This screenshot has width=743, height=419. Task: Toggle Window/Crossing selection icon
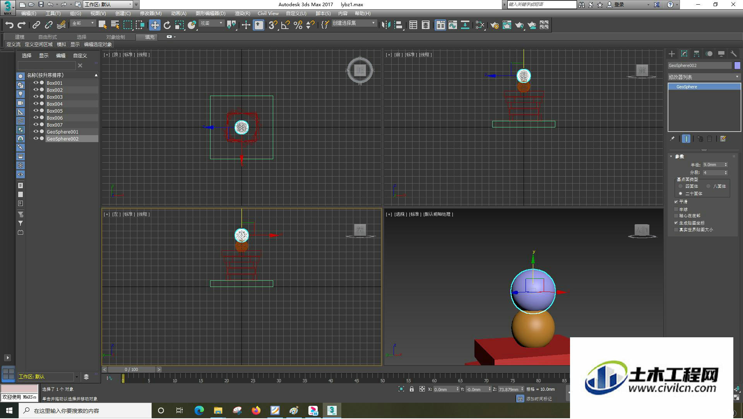point(140,25)
